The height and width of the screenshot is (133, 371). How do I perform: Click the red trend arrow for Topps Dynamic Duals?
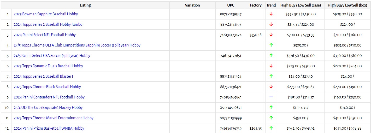[x=271, y=66]
